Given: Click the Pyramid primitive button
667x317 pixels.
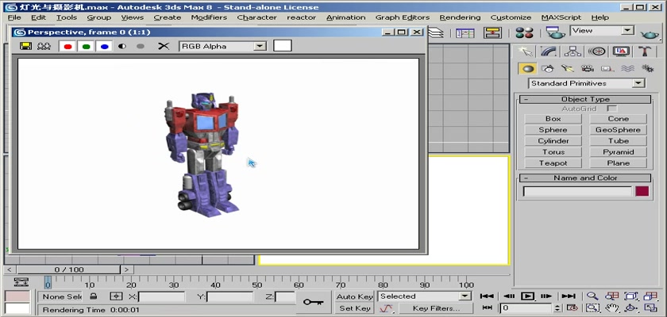Looking at the screenshot, I should coord(618,152).
